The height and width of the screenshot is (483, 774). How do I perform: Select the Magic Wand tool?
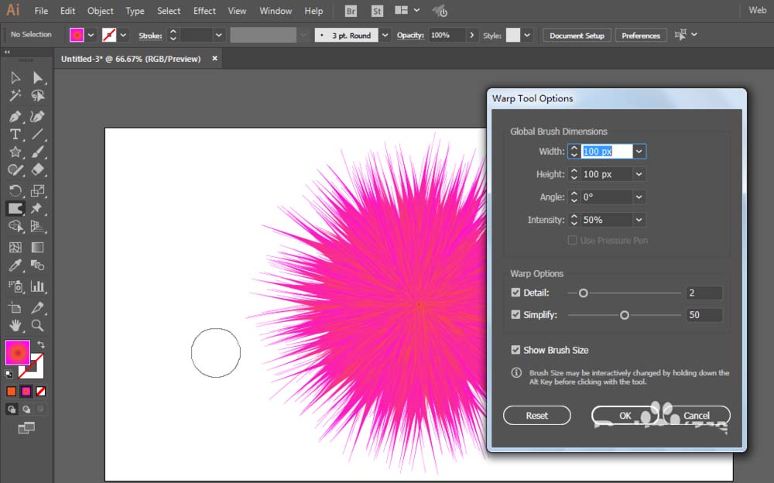click(15, 95)
